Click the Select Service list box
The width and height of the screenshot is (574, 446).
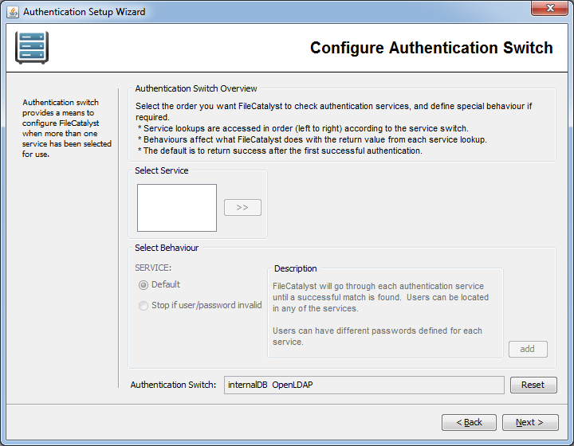pos(177,208)
